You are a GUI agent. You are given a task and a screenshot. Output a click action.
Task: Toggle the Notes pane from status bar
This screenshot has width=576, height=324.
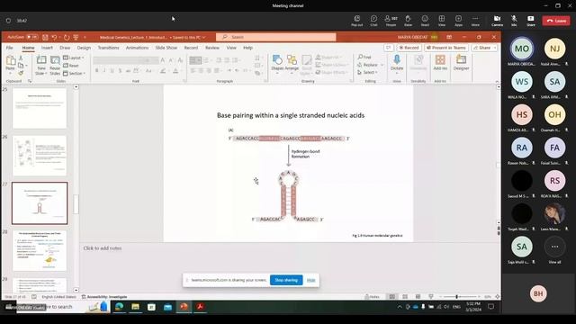pyautogui.click(x=372, y=296)
